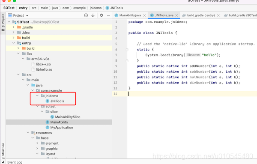The height and width of the screenshot is (164, 257).
Task: Hide the Project panel with minus icon
Action: click(x=108, y=15)
